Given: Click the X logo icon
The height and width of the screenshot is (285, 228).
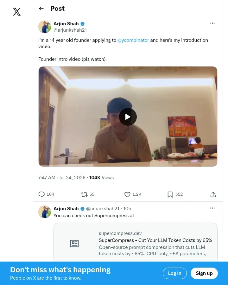Looking at the screenshot, I should tap(17, 12).
